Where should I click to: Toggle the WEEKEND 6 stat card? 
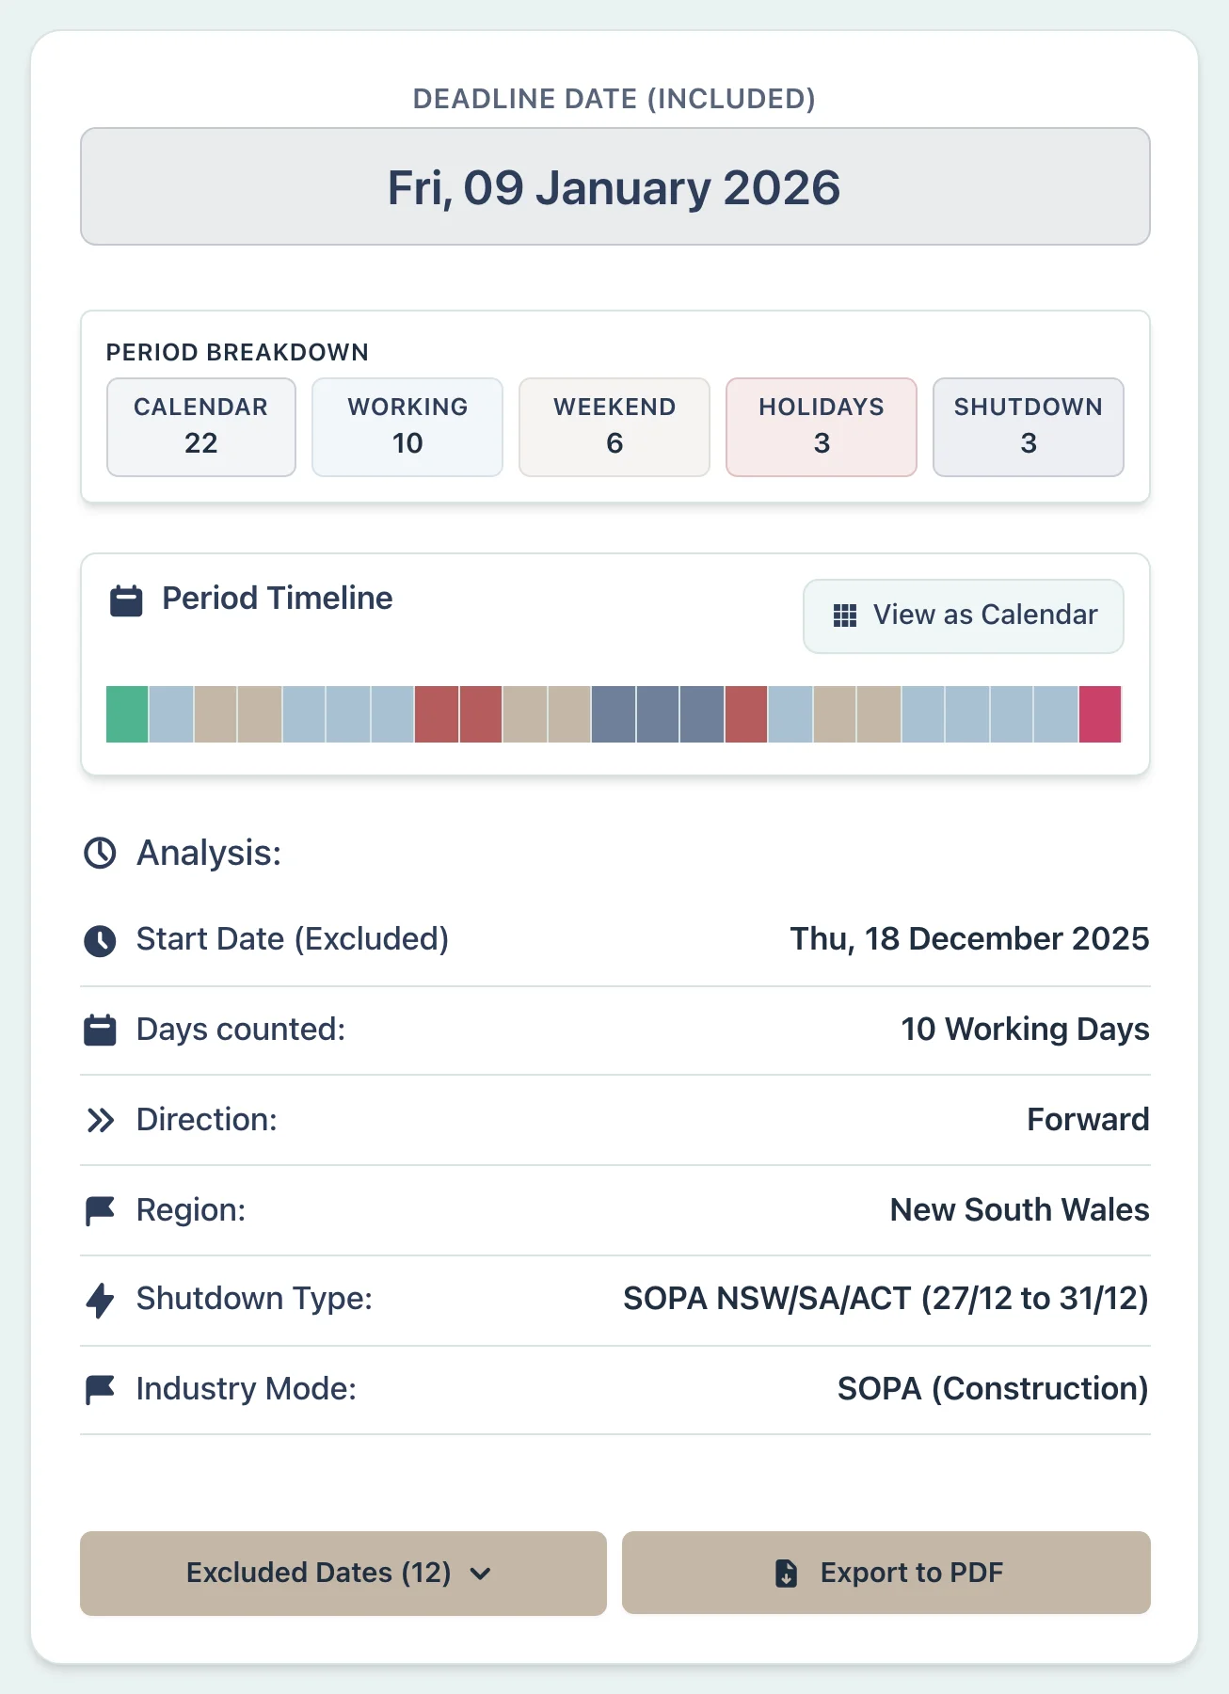click(x=614, y=426)
